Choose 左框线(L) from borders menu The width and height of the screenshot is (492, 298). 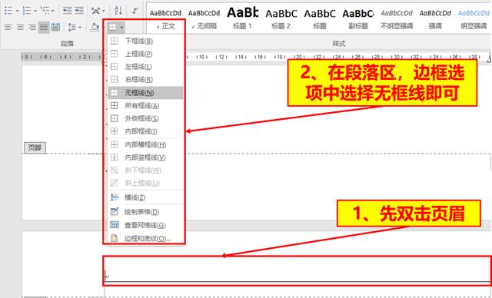tap(145, 67)
